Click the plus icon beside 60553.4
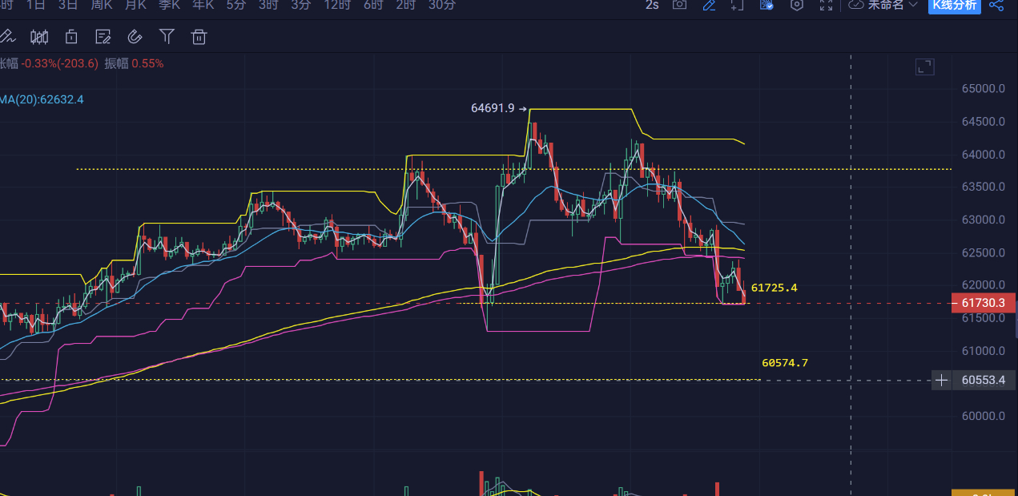 coord(941,380)
